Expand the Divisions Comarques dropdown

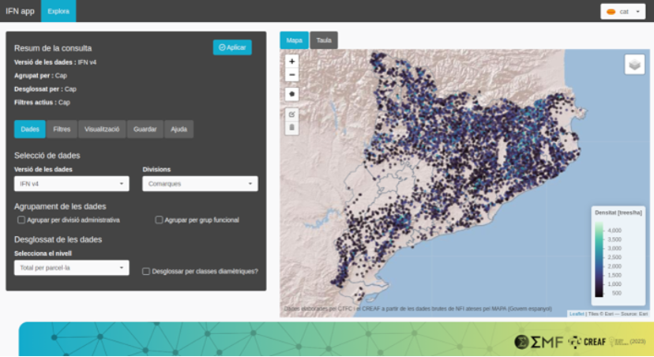(x=200, y=184)
